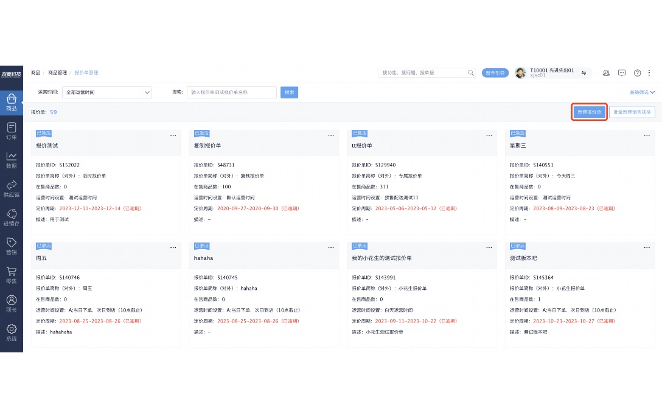Click the 商品 breadcrumb item

35,72
